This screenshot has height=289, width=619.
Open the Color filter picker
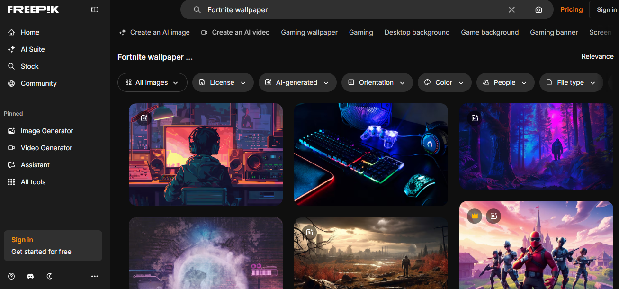(x=444, y=82)
